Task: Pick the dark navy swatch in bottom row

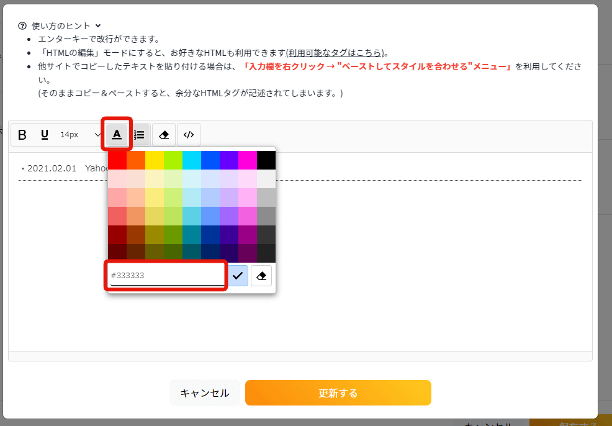Action: point(210,253)
